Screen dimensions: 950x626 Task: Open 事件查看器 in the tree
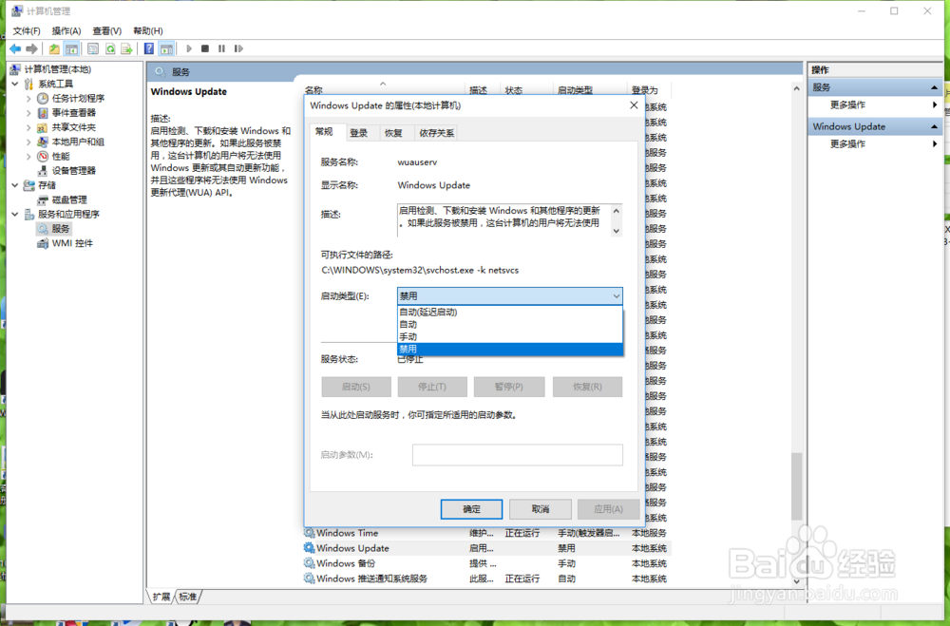[x=73, y=113]
